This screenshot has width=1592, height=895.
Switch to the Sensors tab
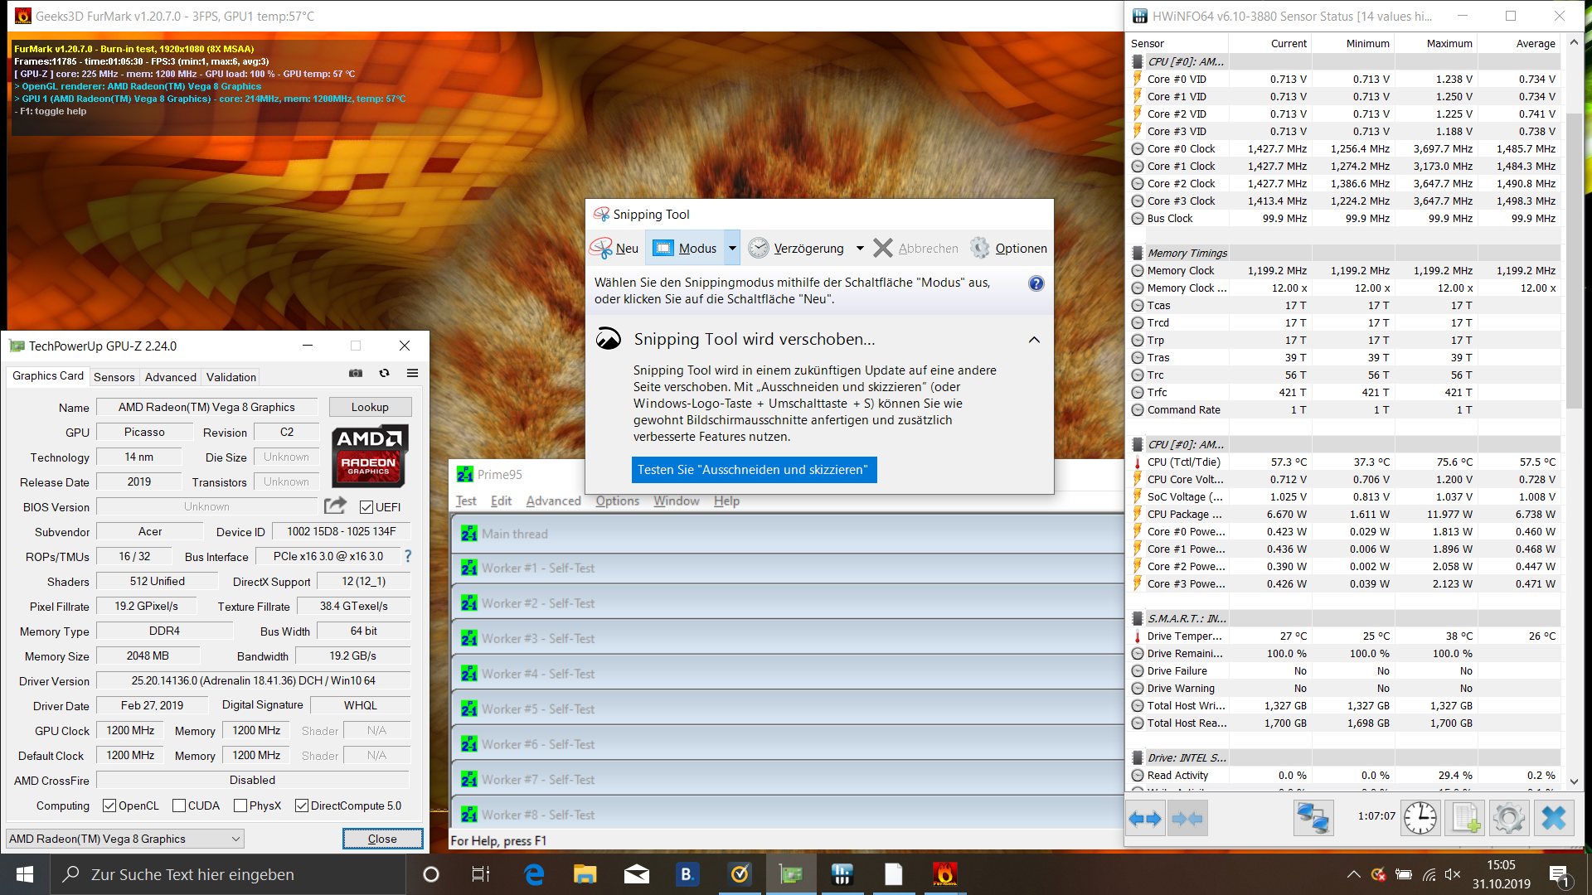pos(114,377)
